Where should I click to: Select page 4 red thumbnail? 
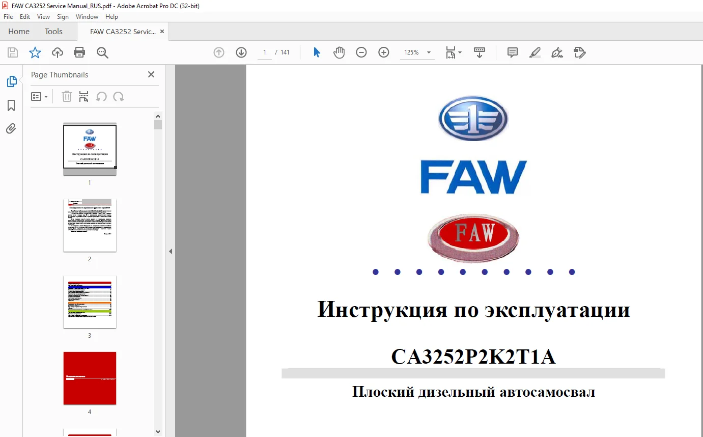coord(90,378)
